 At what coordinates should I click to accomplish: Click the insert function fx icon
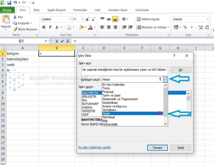tap(68, 41)
